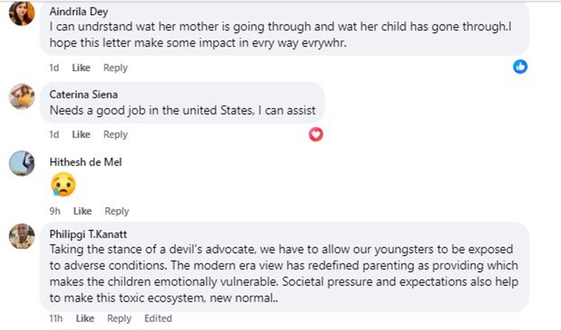561x330 pixels.
Task: Like Caterina Siena's comment
Action: click(x=81, y=135)
